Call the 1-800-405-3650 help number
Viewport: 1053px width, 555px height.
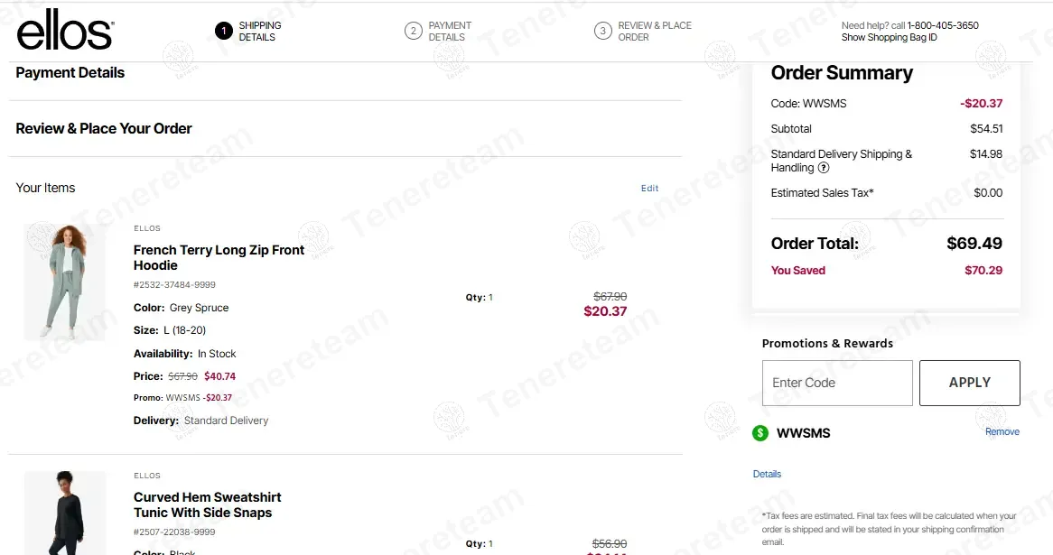coord(943,25)
